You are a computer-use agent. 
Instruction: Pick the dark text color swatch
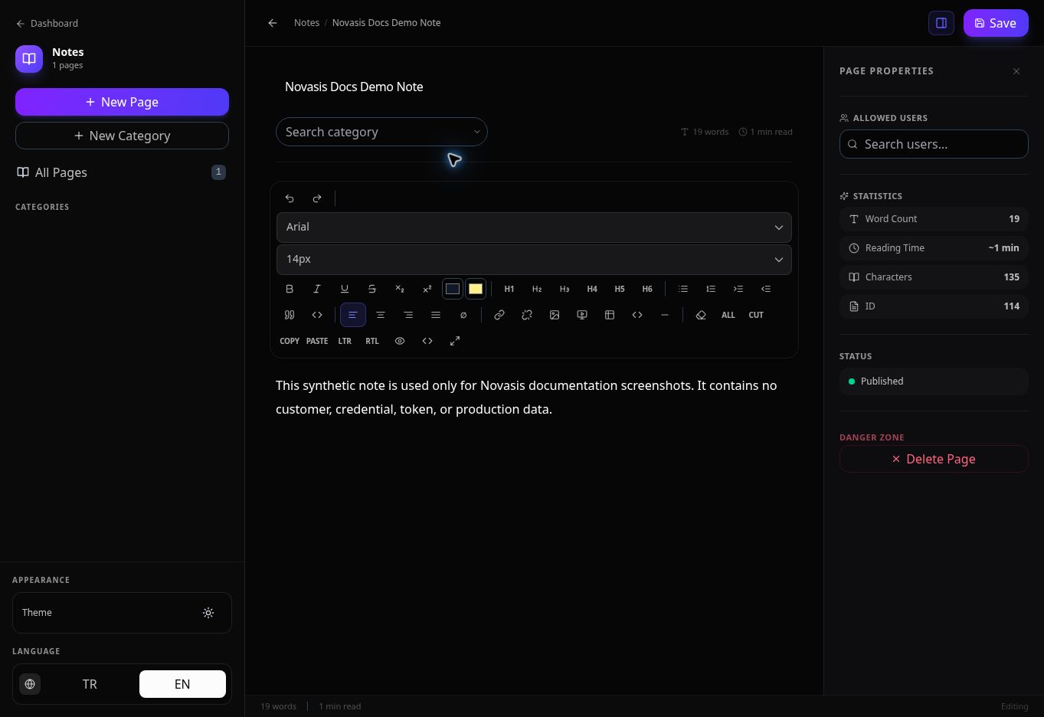(x=453, y=289)
